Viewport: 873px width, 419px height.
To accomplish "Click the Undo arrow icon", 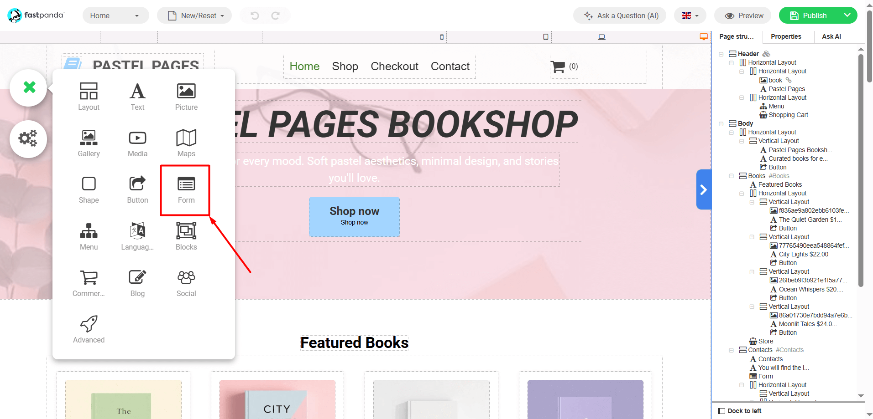I will [x=254, y=15].
